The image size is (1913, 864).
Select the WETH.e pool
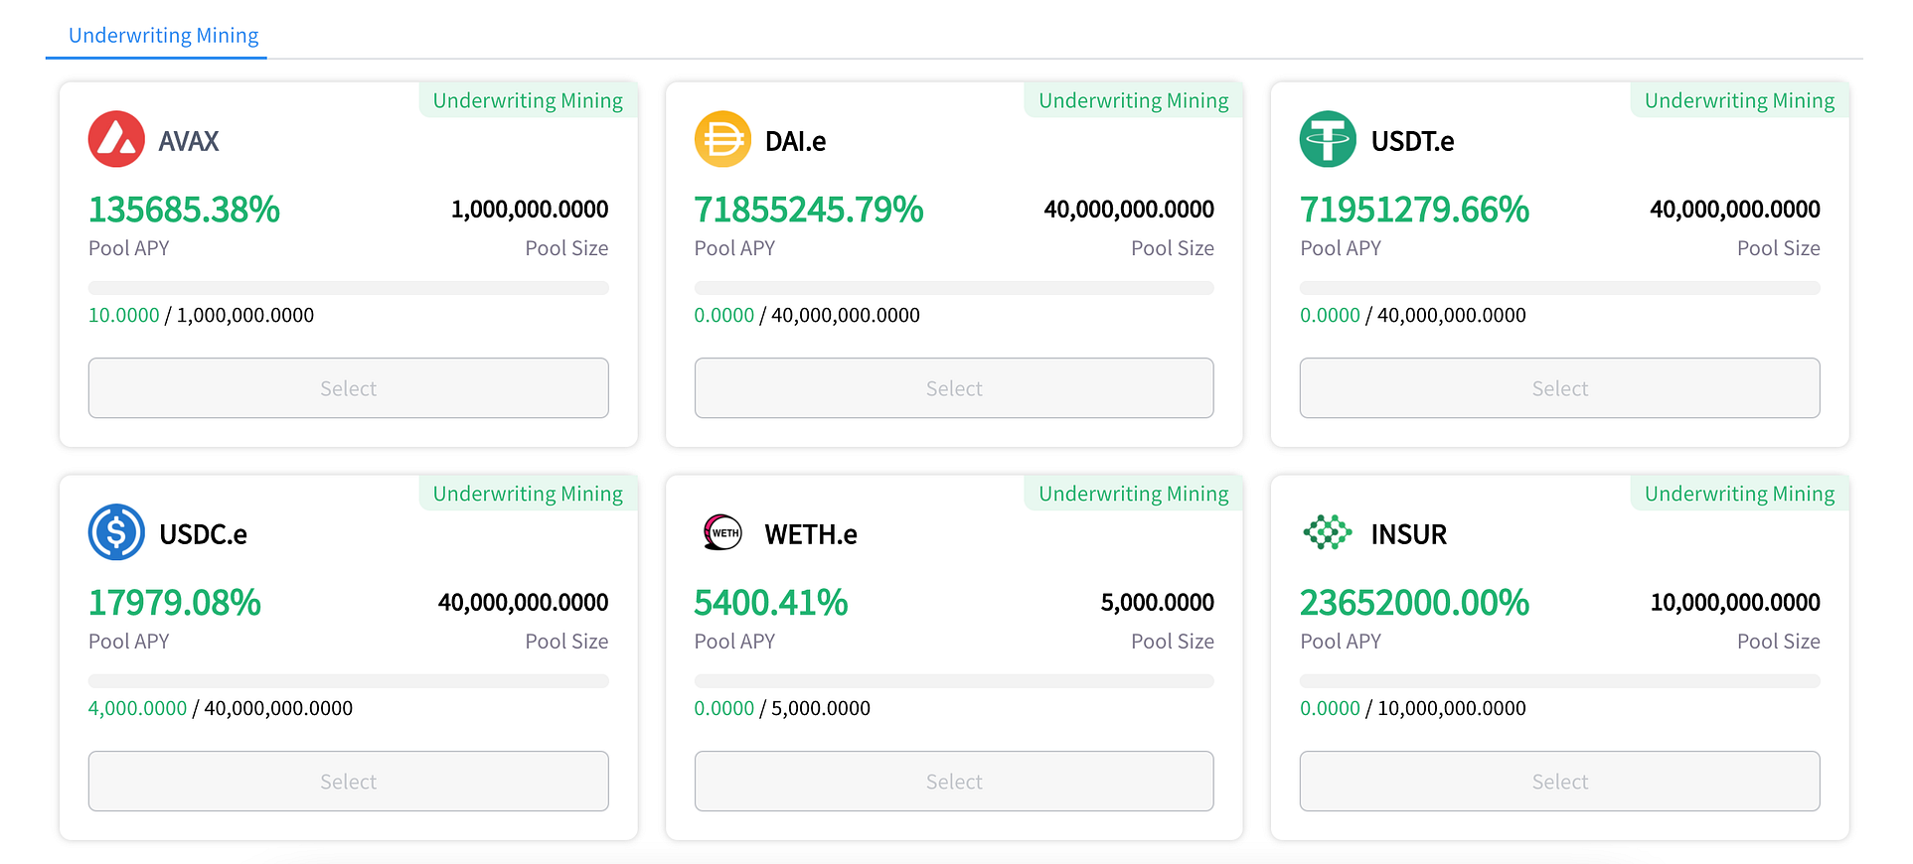[x=954, y=782]
